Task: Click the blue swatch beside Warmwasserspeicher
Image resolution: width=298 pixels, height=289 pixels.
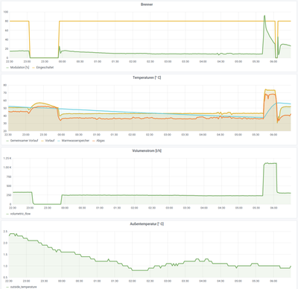Action: pos(59,141)
